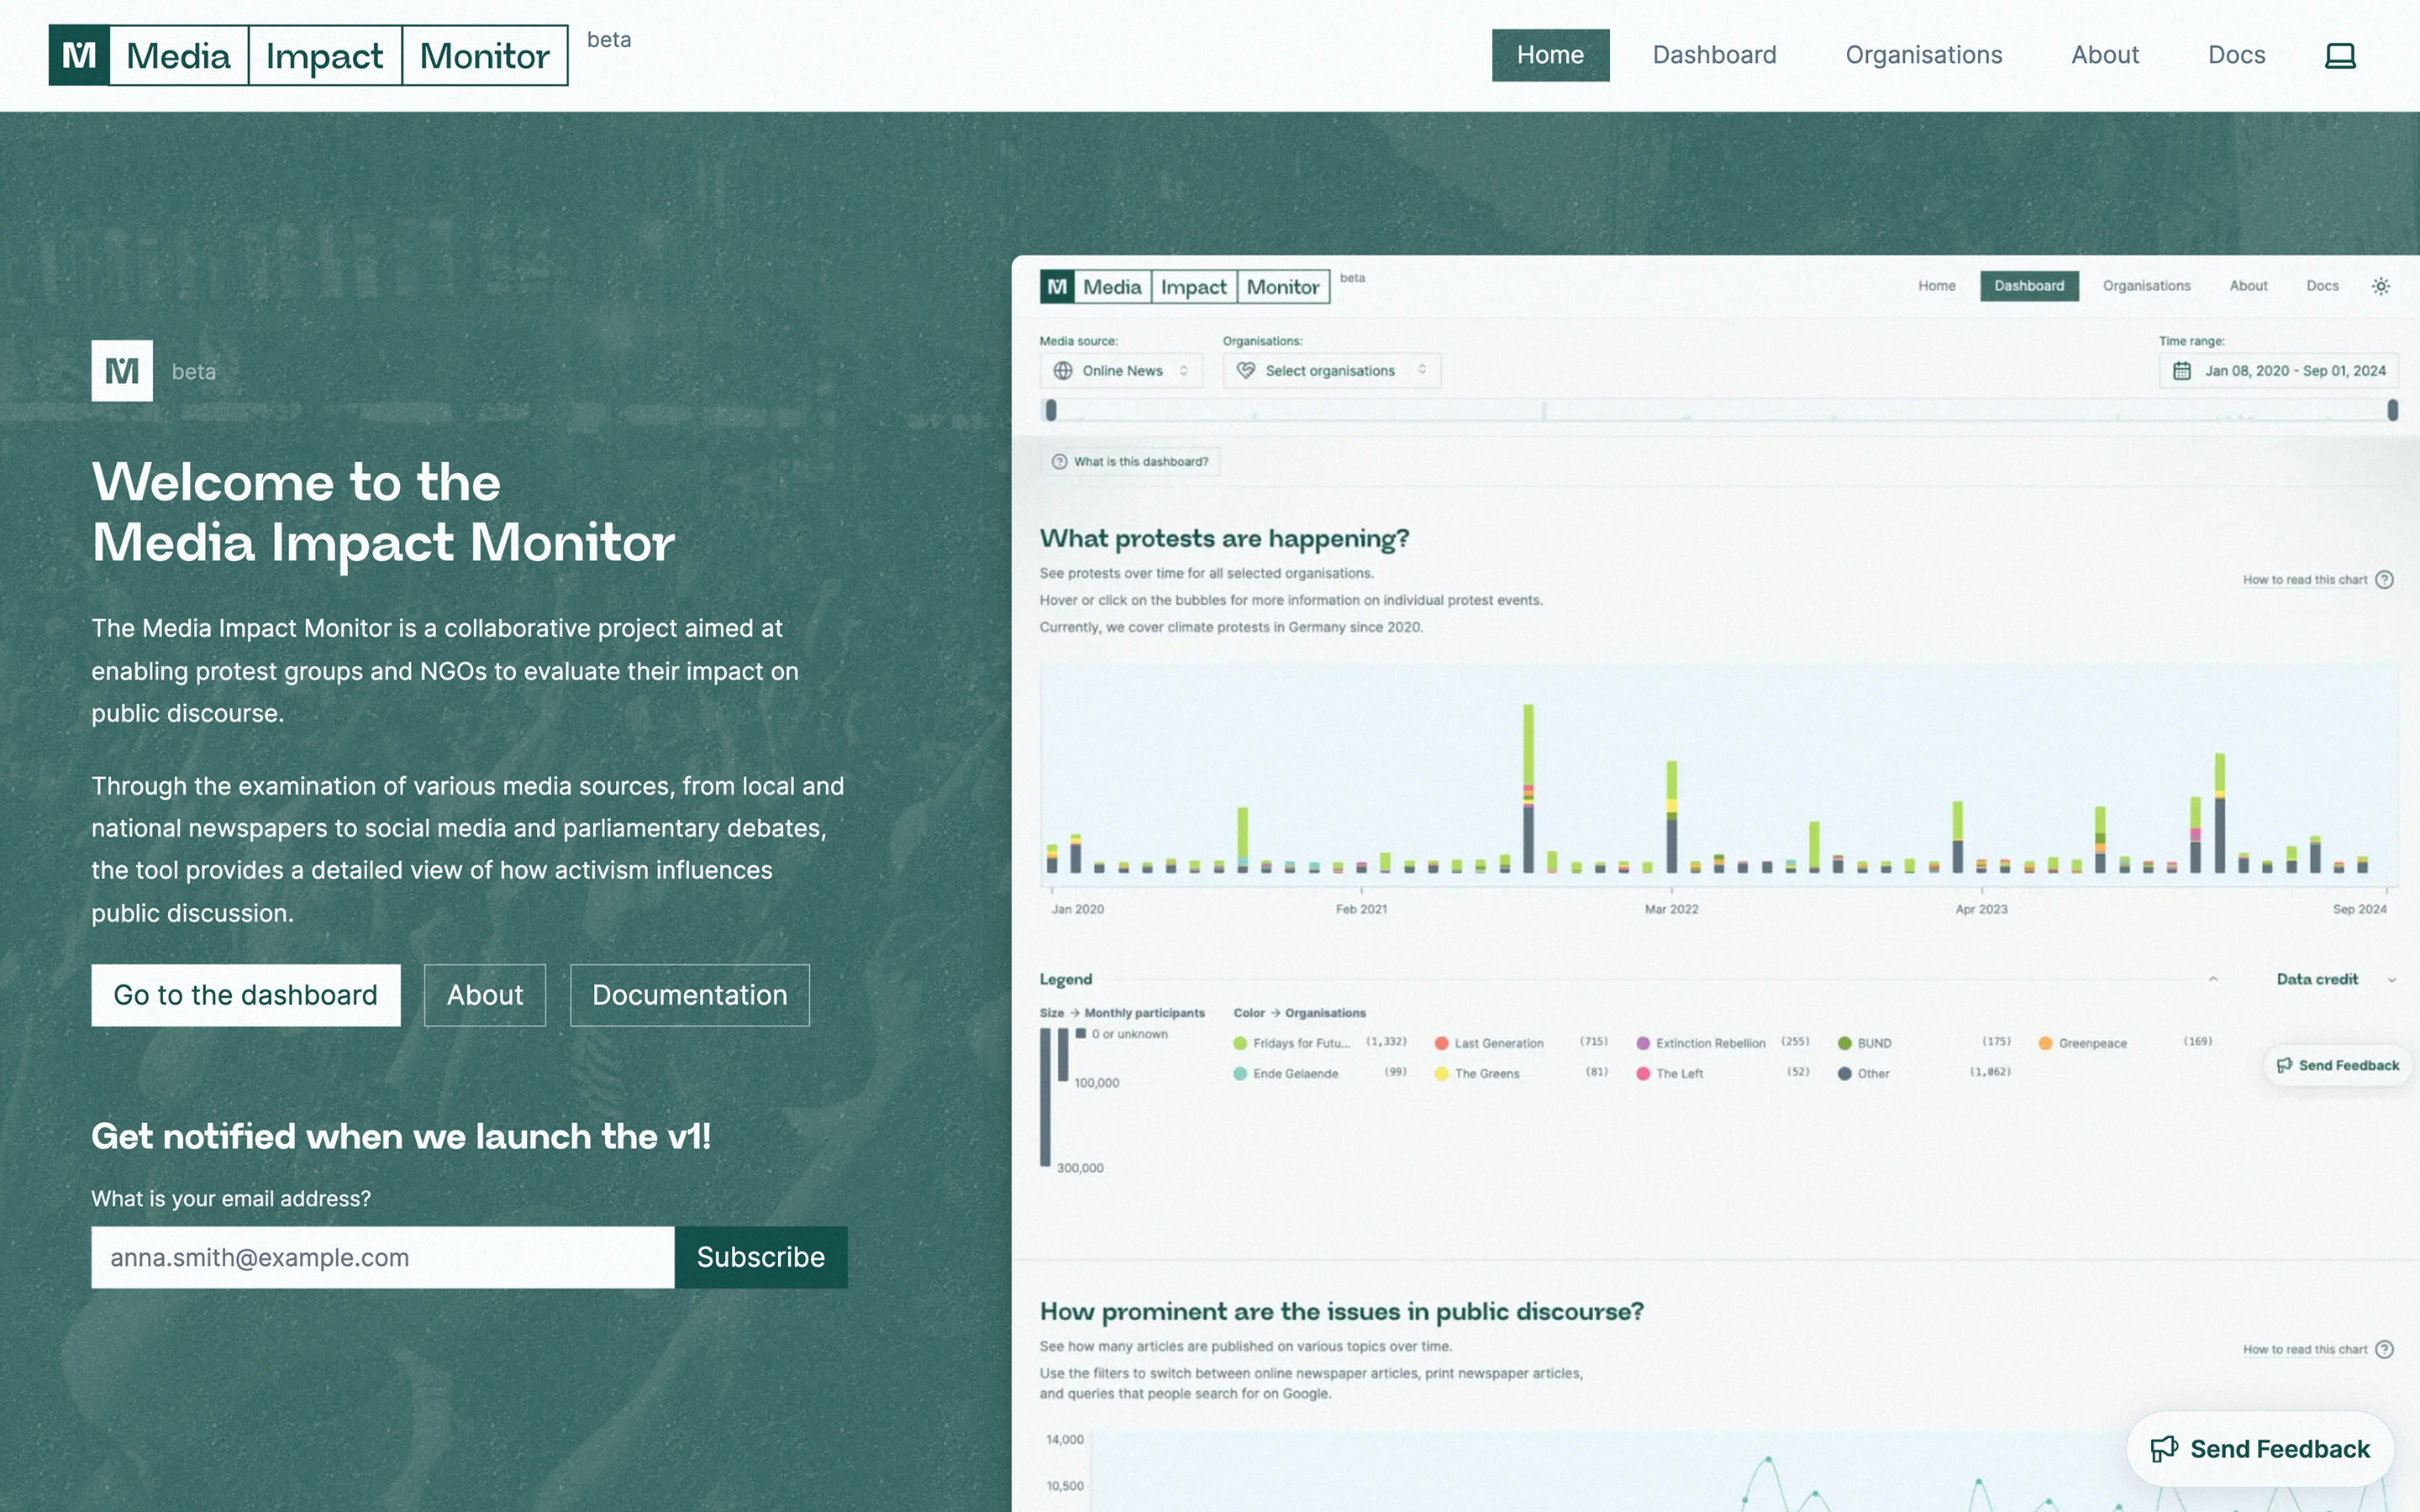Screen dimensions: 2420x1512
Task: Click help icon next to protests chart guide
Action: tap(2385, 580)
